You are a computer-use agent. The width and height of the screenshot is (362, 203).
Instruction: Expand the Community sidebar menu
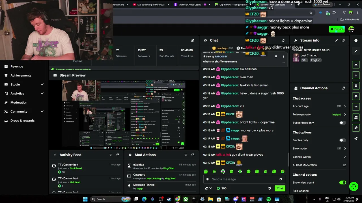pos(42,111)
